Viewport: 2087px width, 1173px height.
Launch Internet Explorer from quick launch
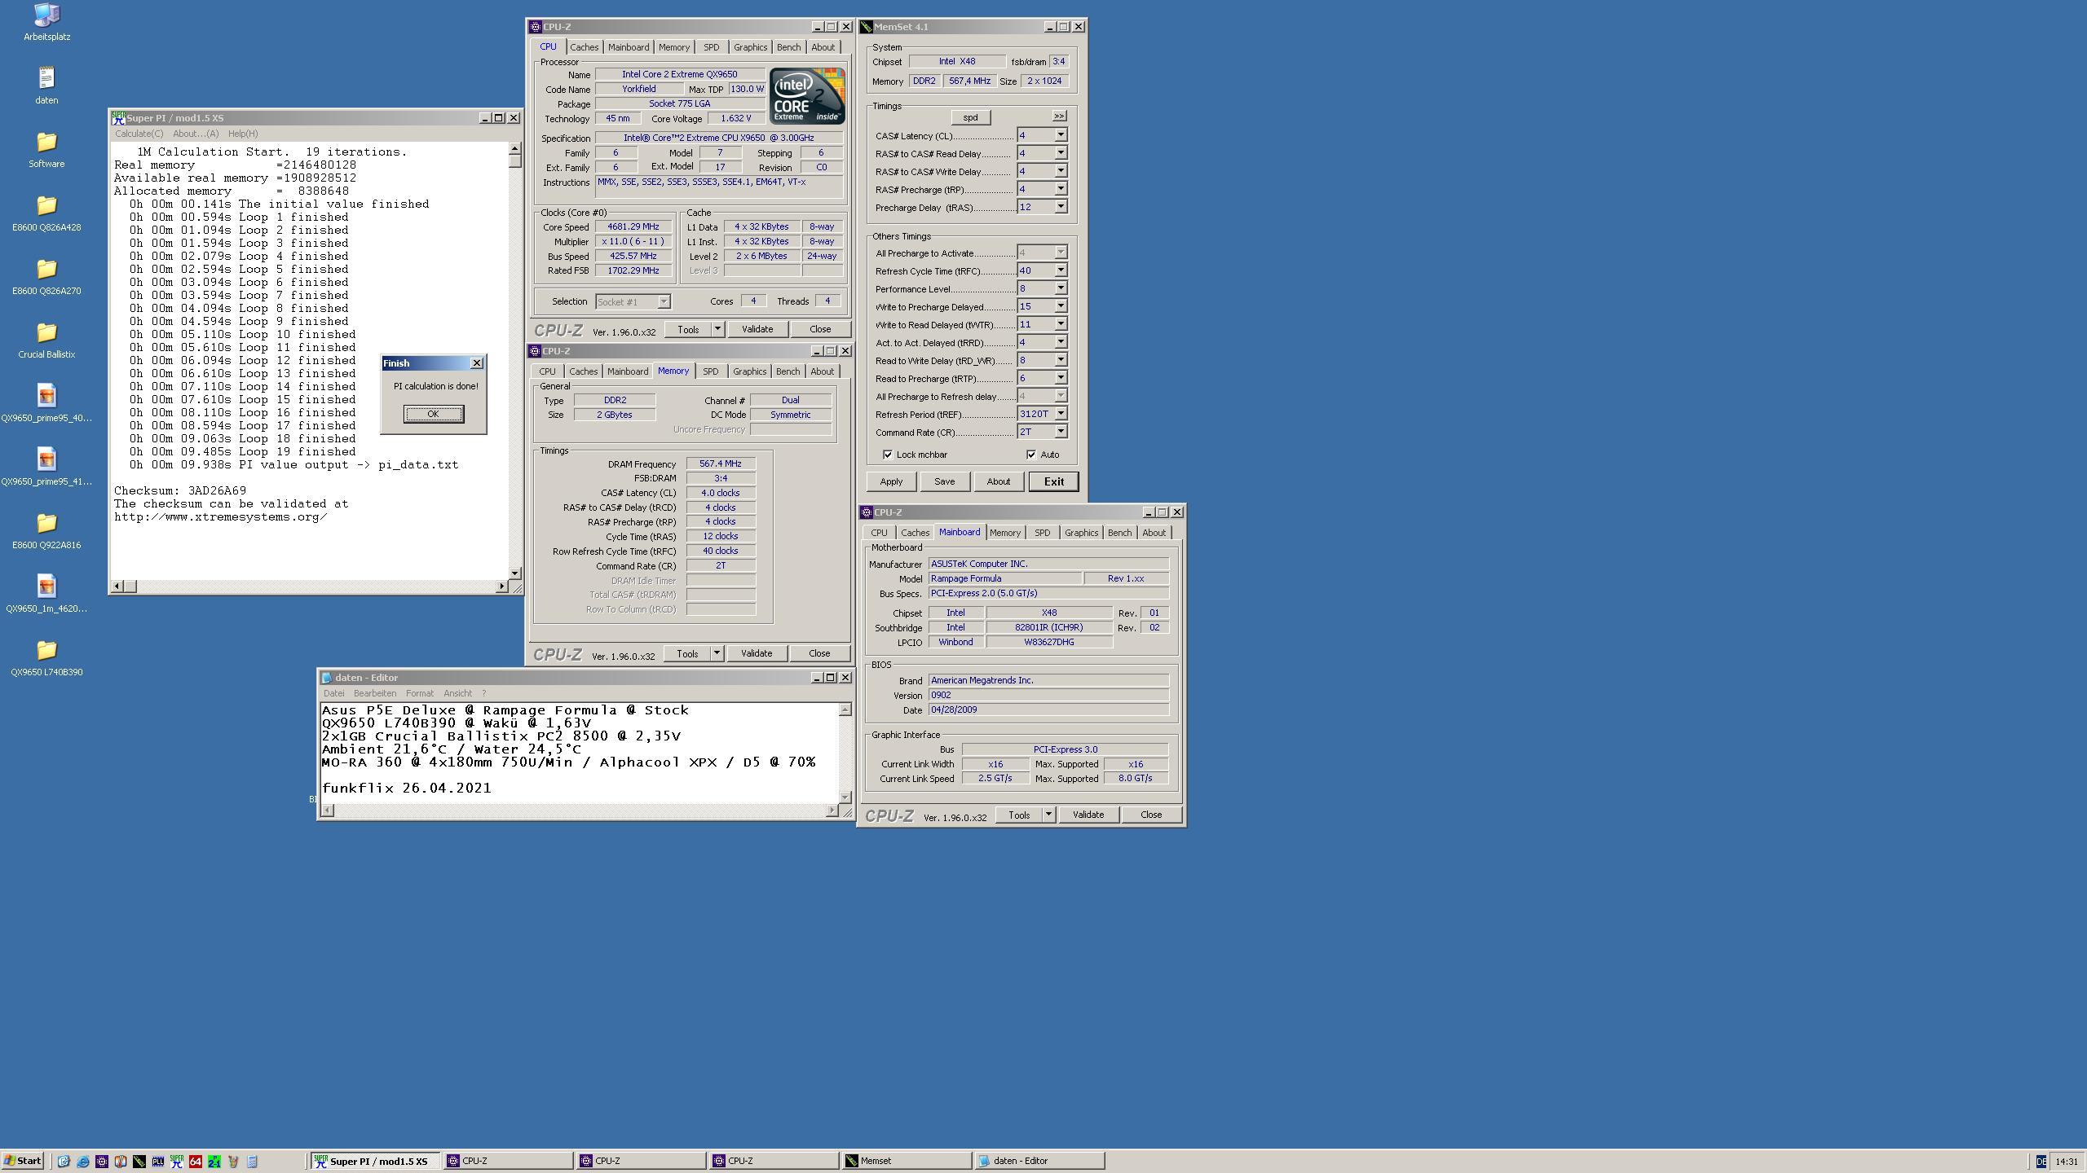[x=82, y=1162]
